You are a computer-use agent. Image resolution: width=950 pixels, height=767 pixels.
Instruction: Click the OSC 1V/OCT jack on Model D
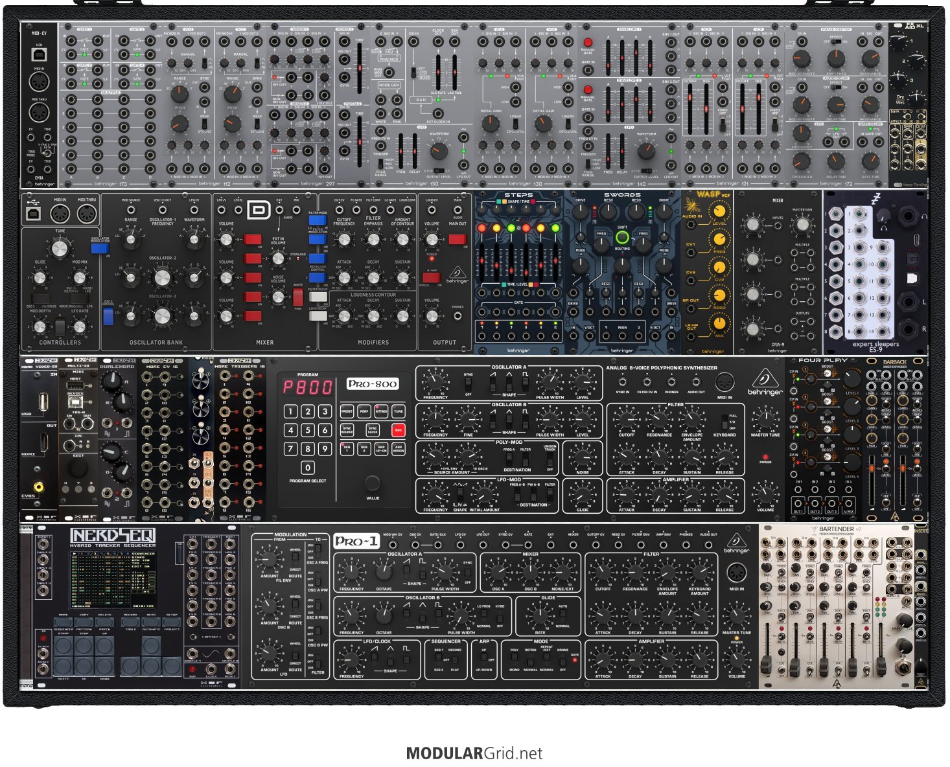click(x=162, y=209)
